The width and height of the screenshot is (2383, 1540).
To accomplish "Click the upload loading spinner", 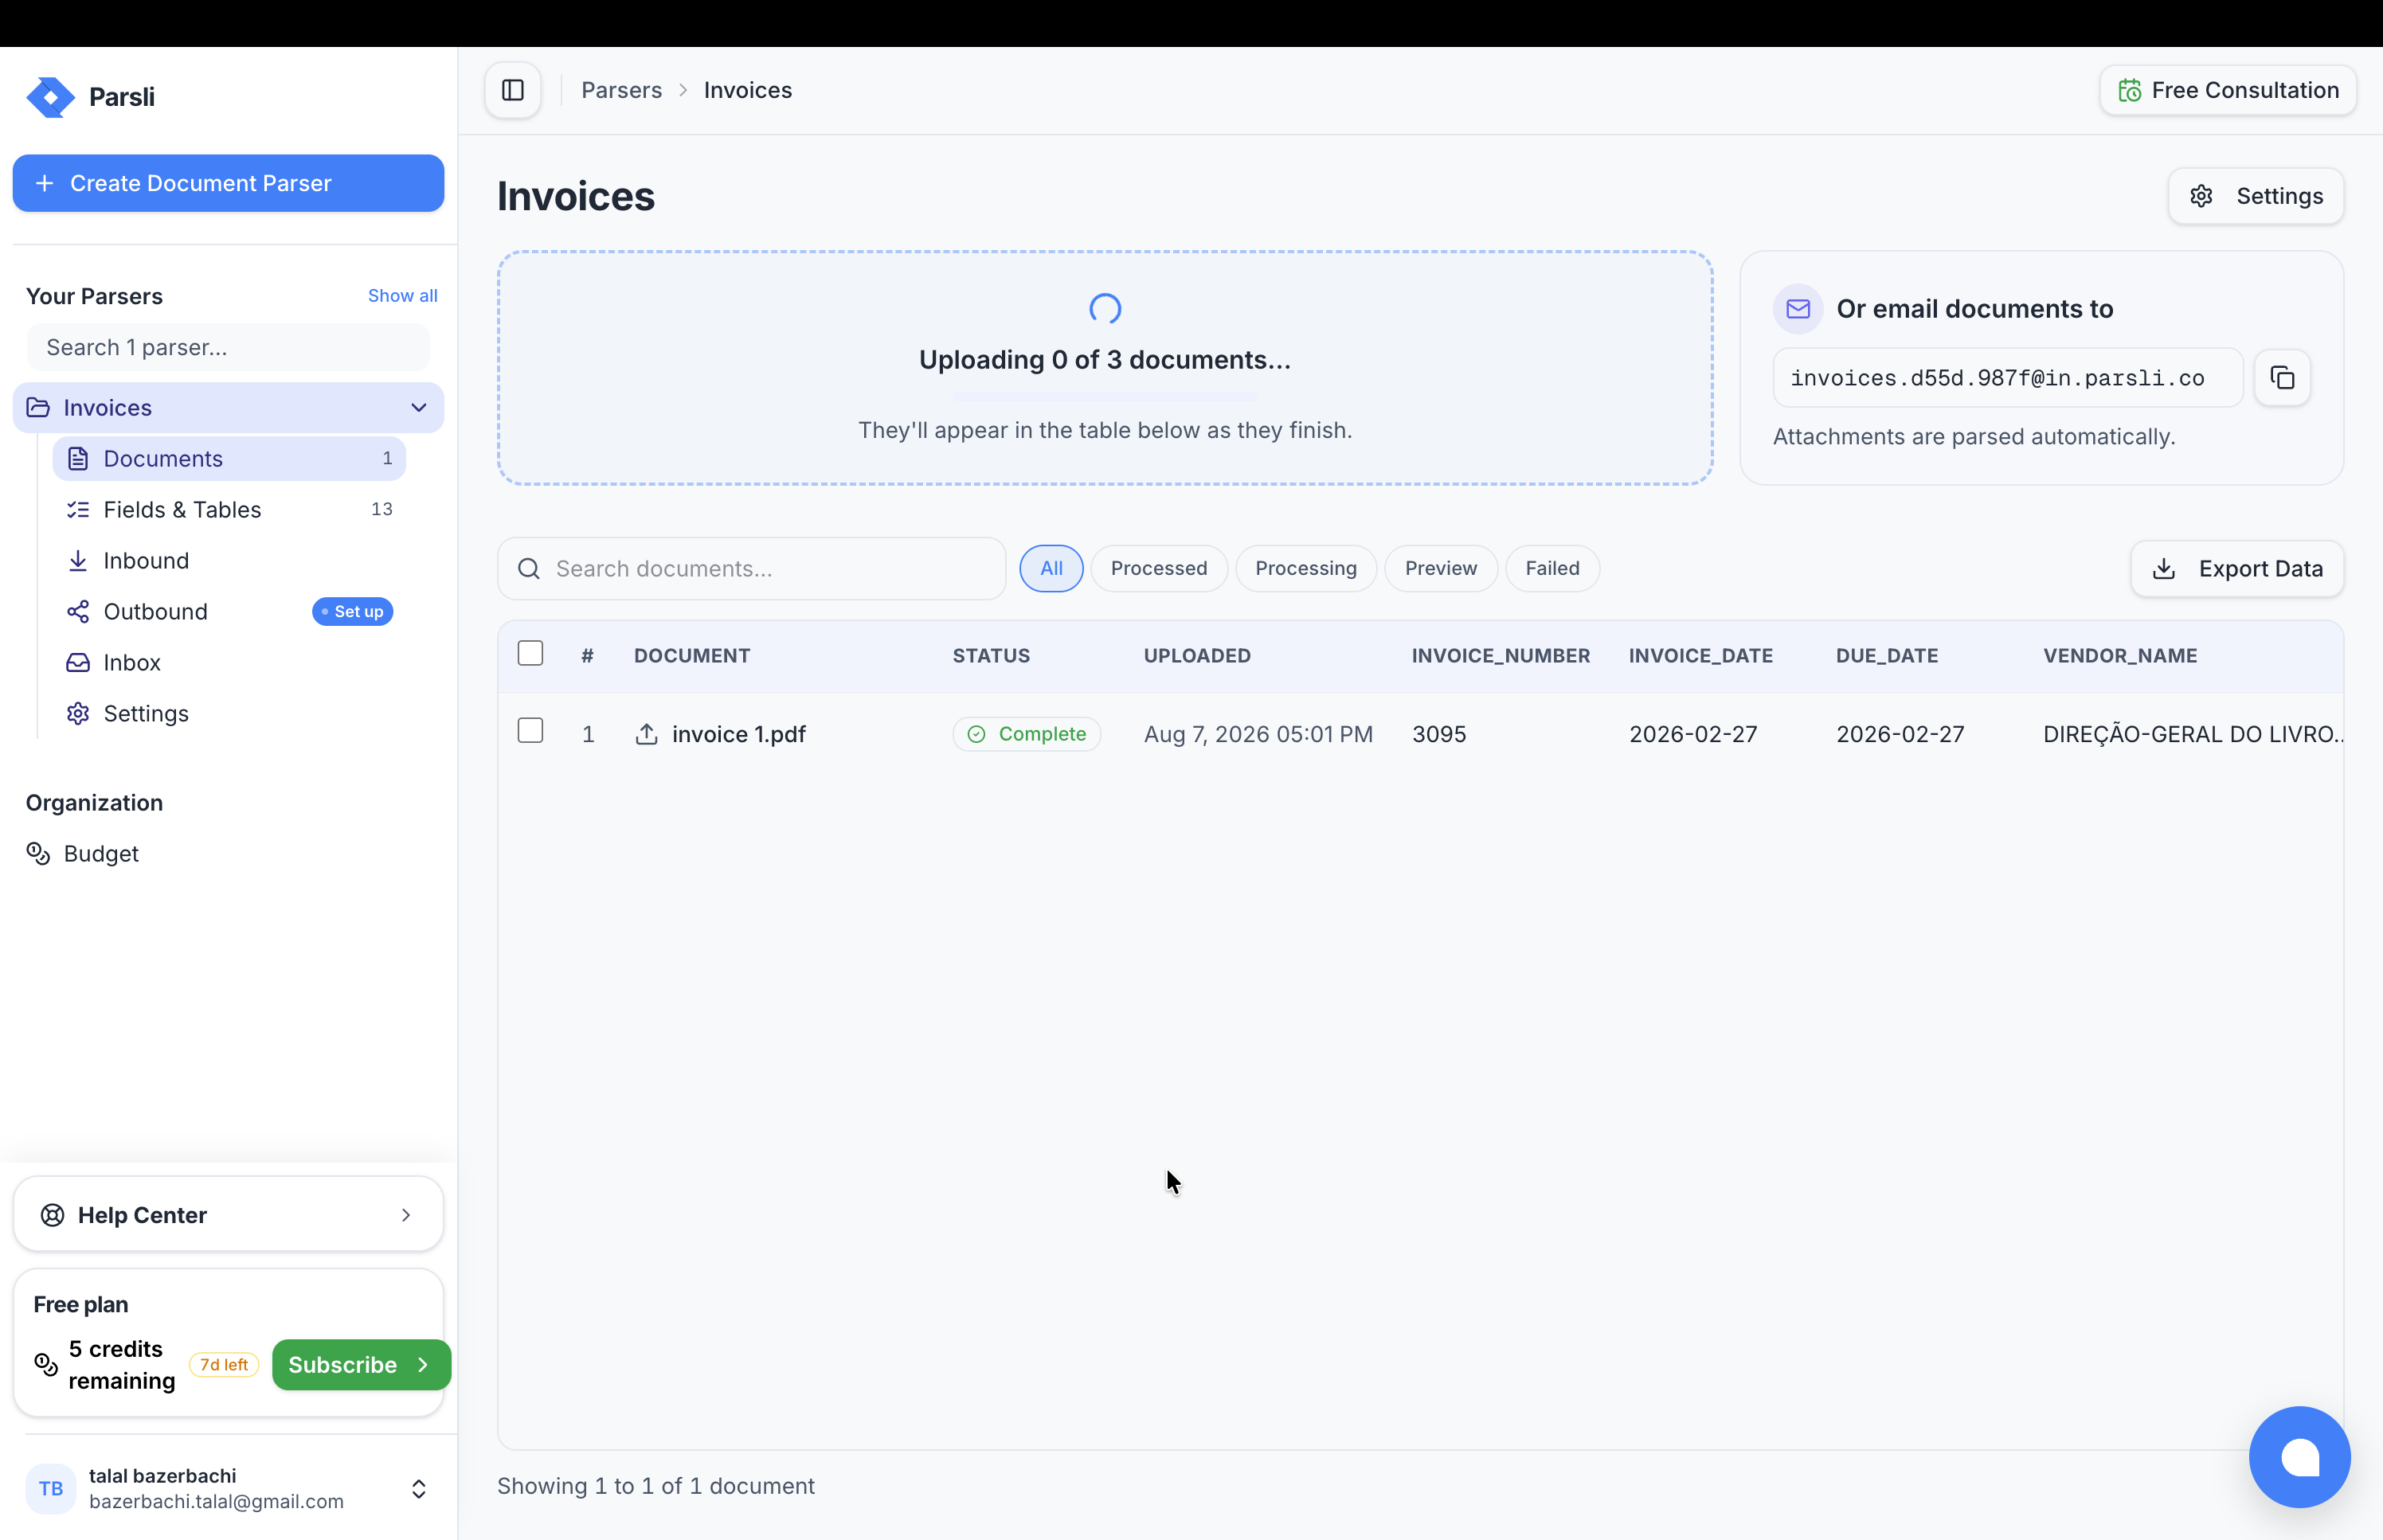I will tap(1104, 309).
